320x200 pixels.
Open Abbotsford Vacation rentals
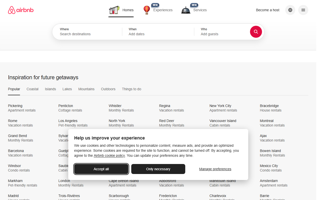click(x=171, y=183)
